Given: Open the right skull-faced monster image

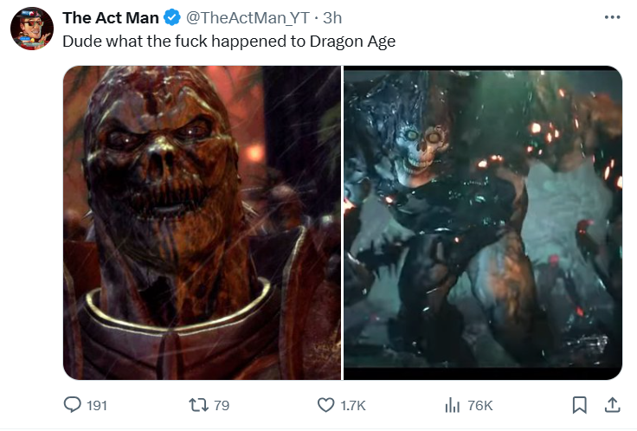Looking at the screenshot, I should (483, 223).
